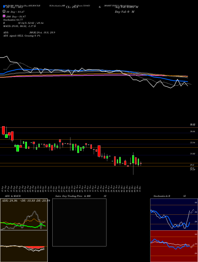Click the magenta 200 Day legend swatch
198x262 pixels.
(x=4, y=16)
